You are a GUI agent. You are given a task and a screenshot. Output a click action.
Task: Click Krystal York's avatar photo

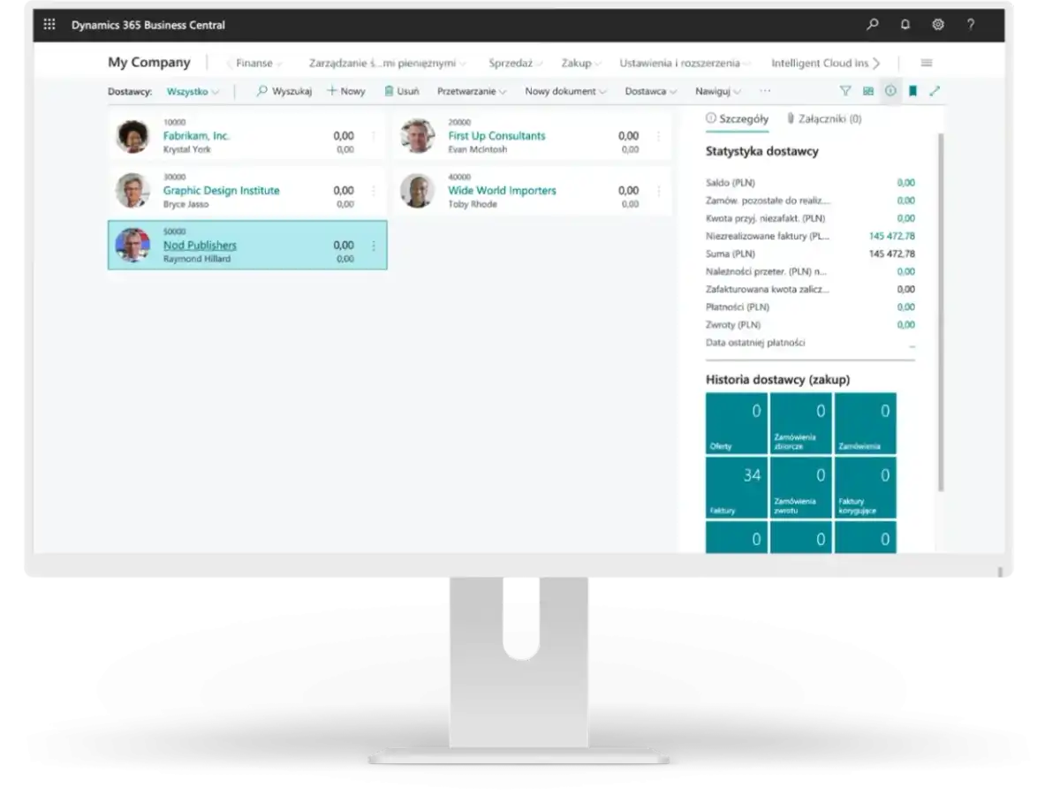tap(132, 136)
